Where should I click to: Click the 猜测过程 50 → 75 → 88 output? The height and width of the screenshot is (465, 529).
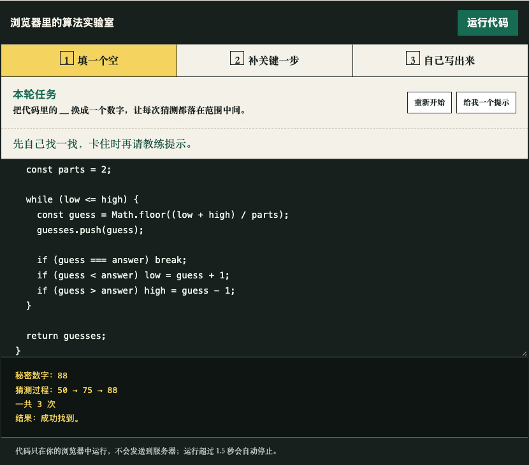[66, 390]
